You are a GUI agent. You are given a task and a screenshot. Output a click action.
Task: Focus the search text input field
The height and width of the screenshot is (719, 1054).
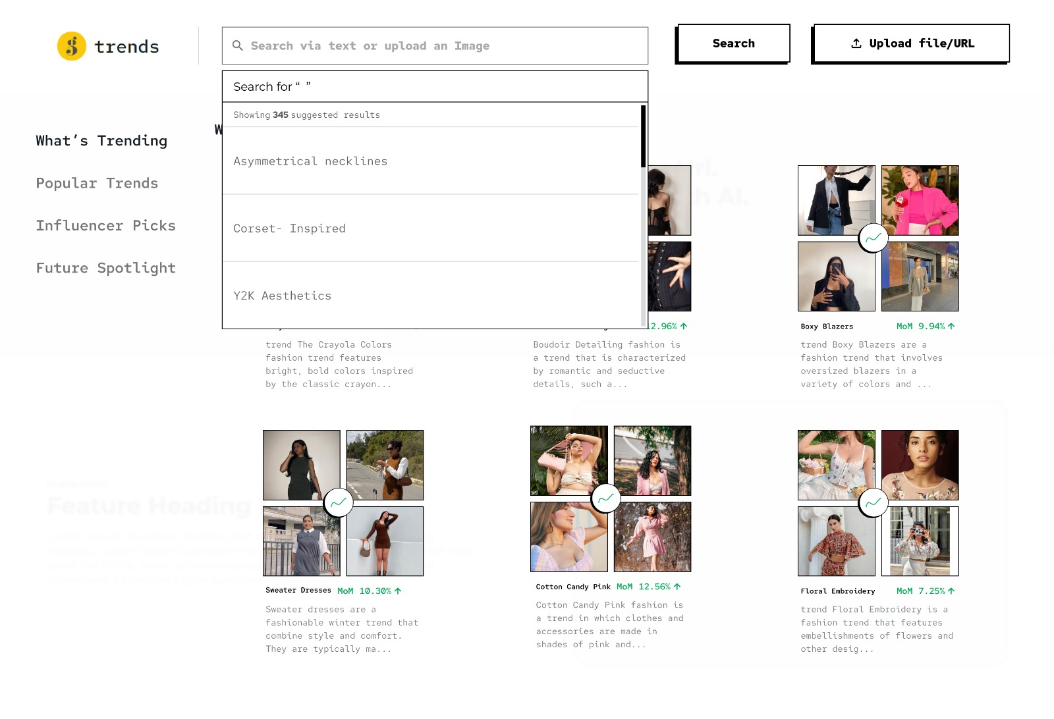[435, 45]
